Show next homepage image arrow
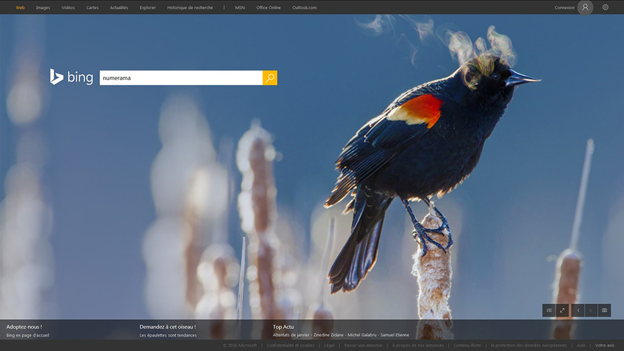This screenshot has height=351, width=624. point(590,310)
